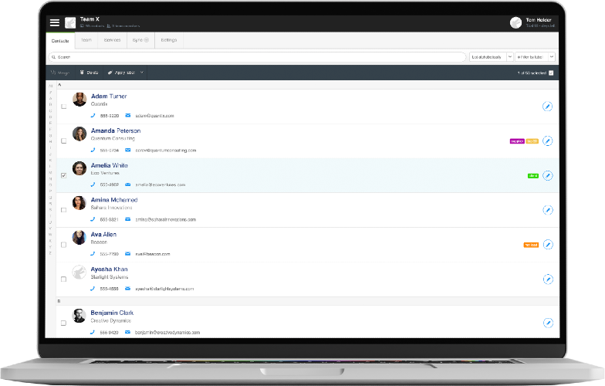Click the email icon for Amina Mohamed
605x386 pixels.
(x=128, y=219)
